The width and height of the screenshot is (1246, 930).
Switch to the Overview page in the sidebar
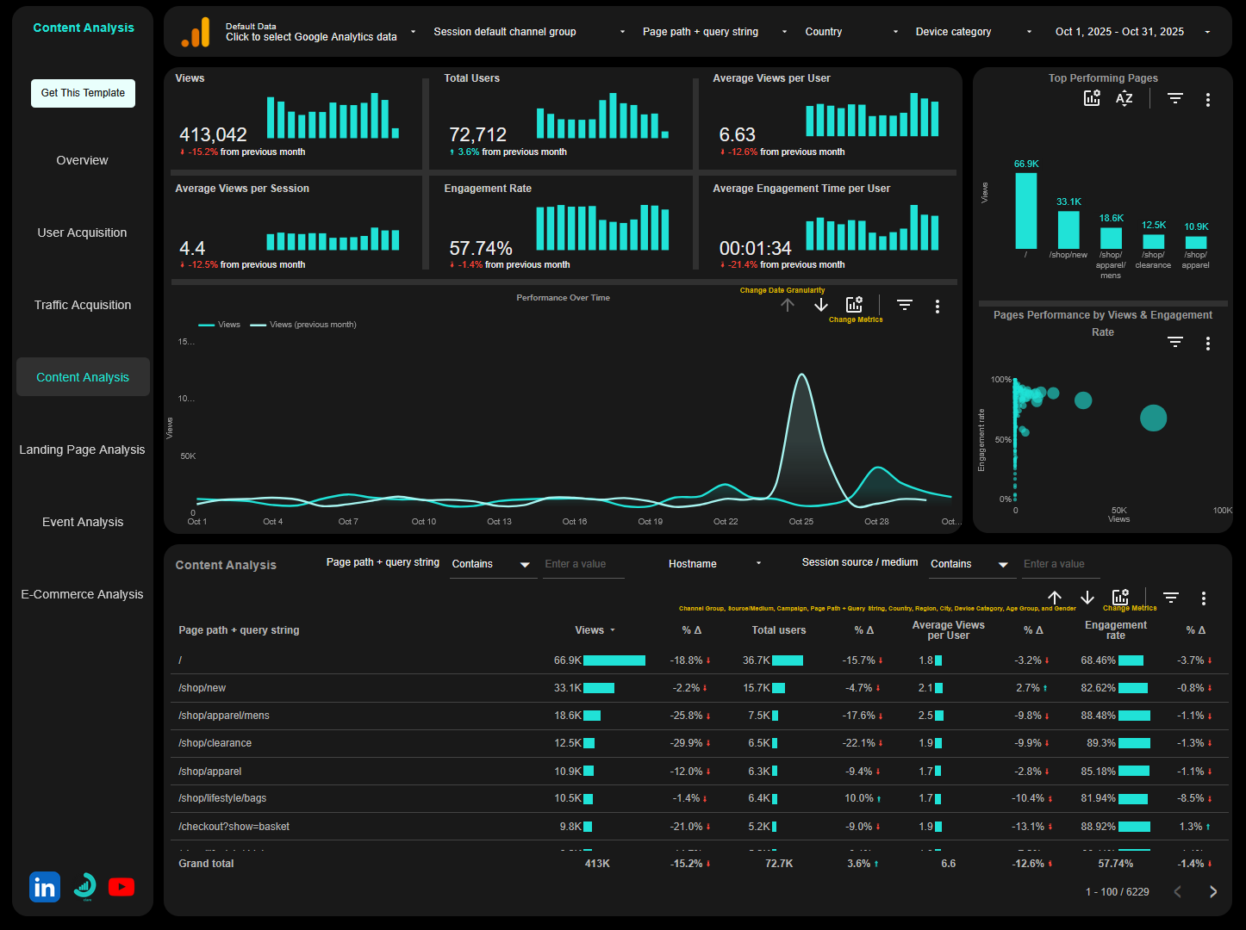(82, 160)
